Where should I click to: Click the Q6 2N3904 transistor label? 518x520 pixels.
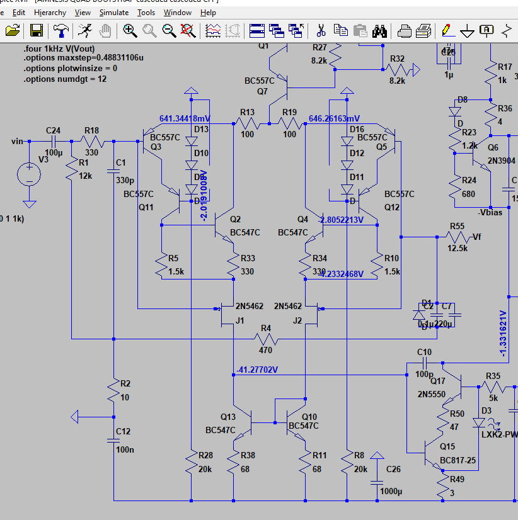click(493, 147)
